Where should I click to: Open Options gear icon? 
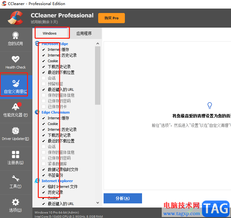[x=16, y=202]
